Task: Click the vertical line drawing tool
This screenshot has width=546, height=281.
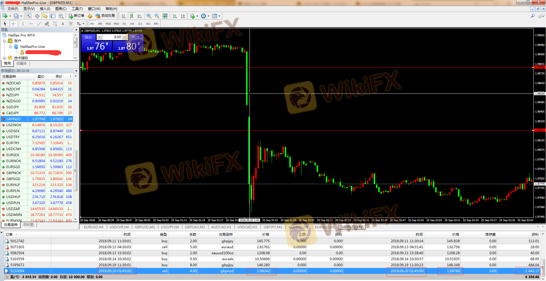Action: point(23,24)
